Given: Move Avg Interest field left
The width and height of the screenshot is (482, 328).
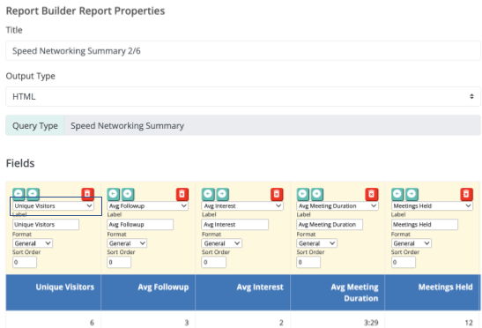Looking at the screenshot, I should coord(208,194).
